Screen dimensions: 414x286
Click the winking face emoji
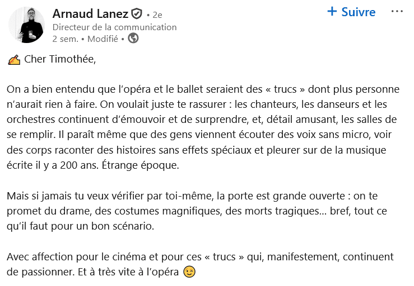(190, 273)
